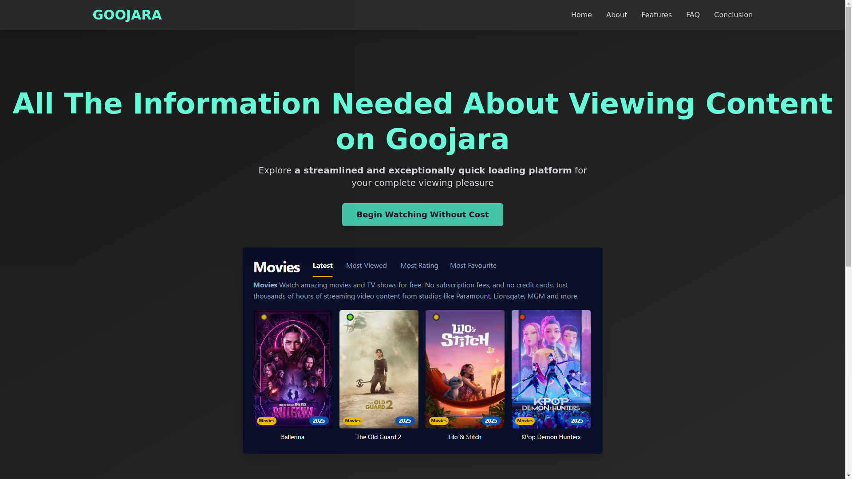Click the Ballerina title text
852x479 pixels.
point(293,437)
